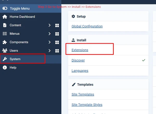The width and height of the screenshot is (156, 114).
Task: Open the Components dashboard grid icon
Action: click(57, 42)
